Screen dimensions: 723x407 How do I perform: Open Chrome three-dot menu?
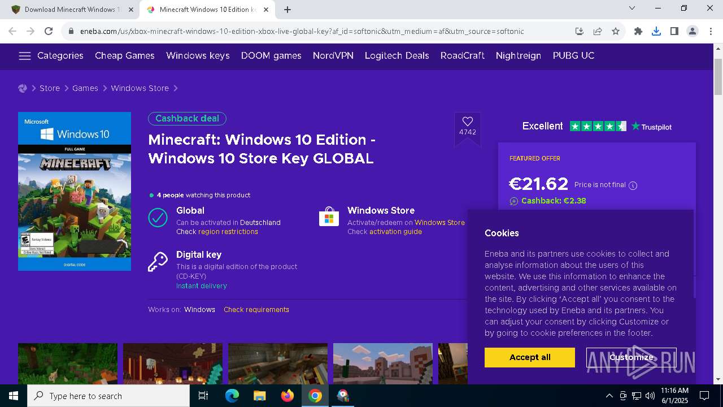click(711, 31)
